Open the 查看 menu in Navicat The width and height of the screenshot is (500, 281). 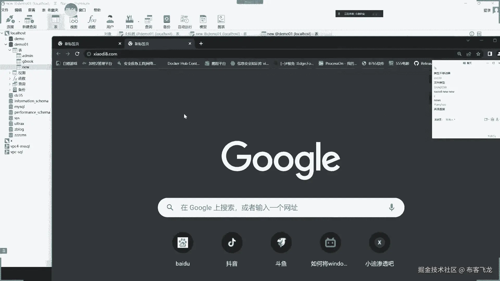[x=32, y=10]
